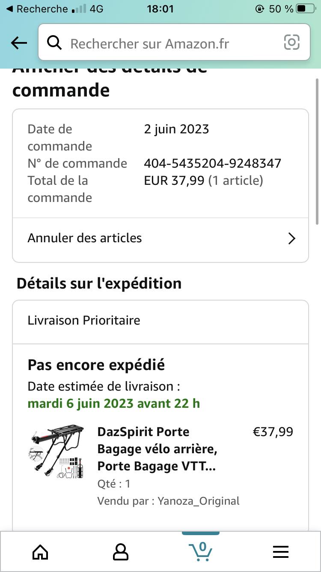
Task: Open the hamburger menu icon
Action: pos(281,551)
